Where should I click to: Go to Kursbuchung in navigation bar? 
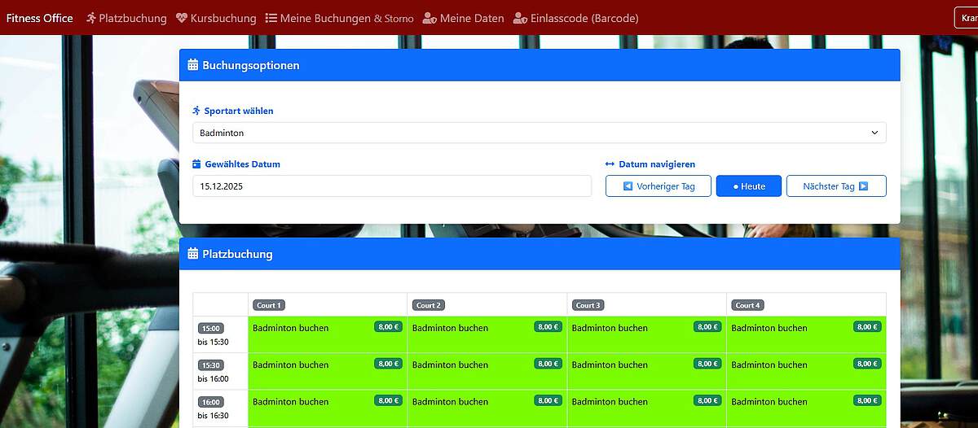(222, 18)
